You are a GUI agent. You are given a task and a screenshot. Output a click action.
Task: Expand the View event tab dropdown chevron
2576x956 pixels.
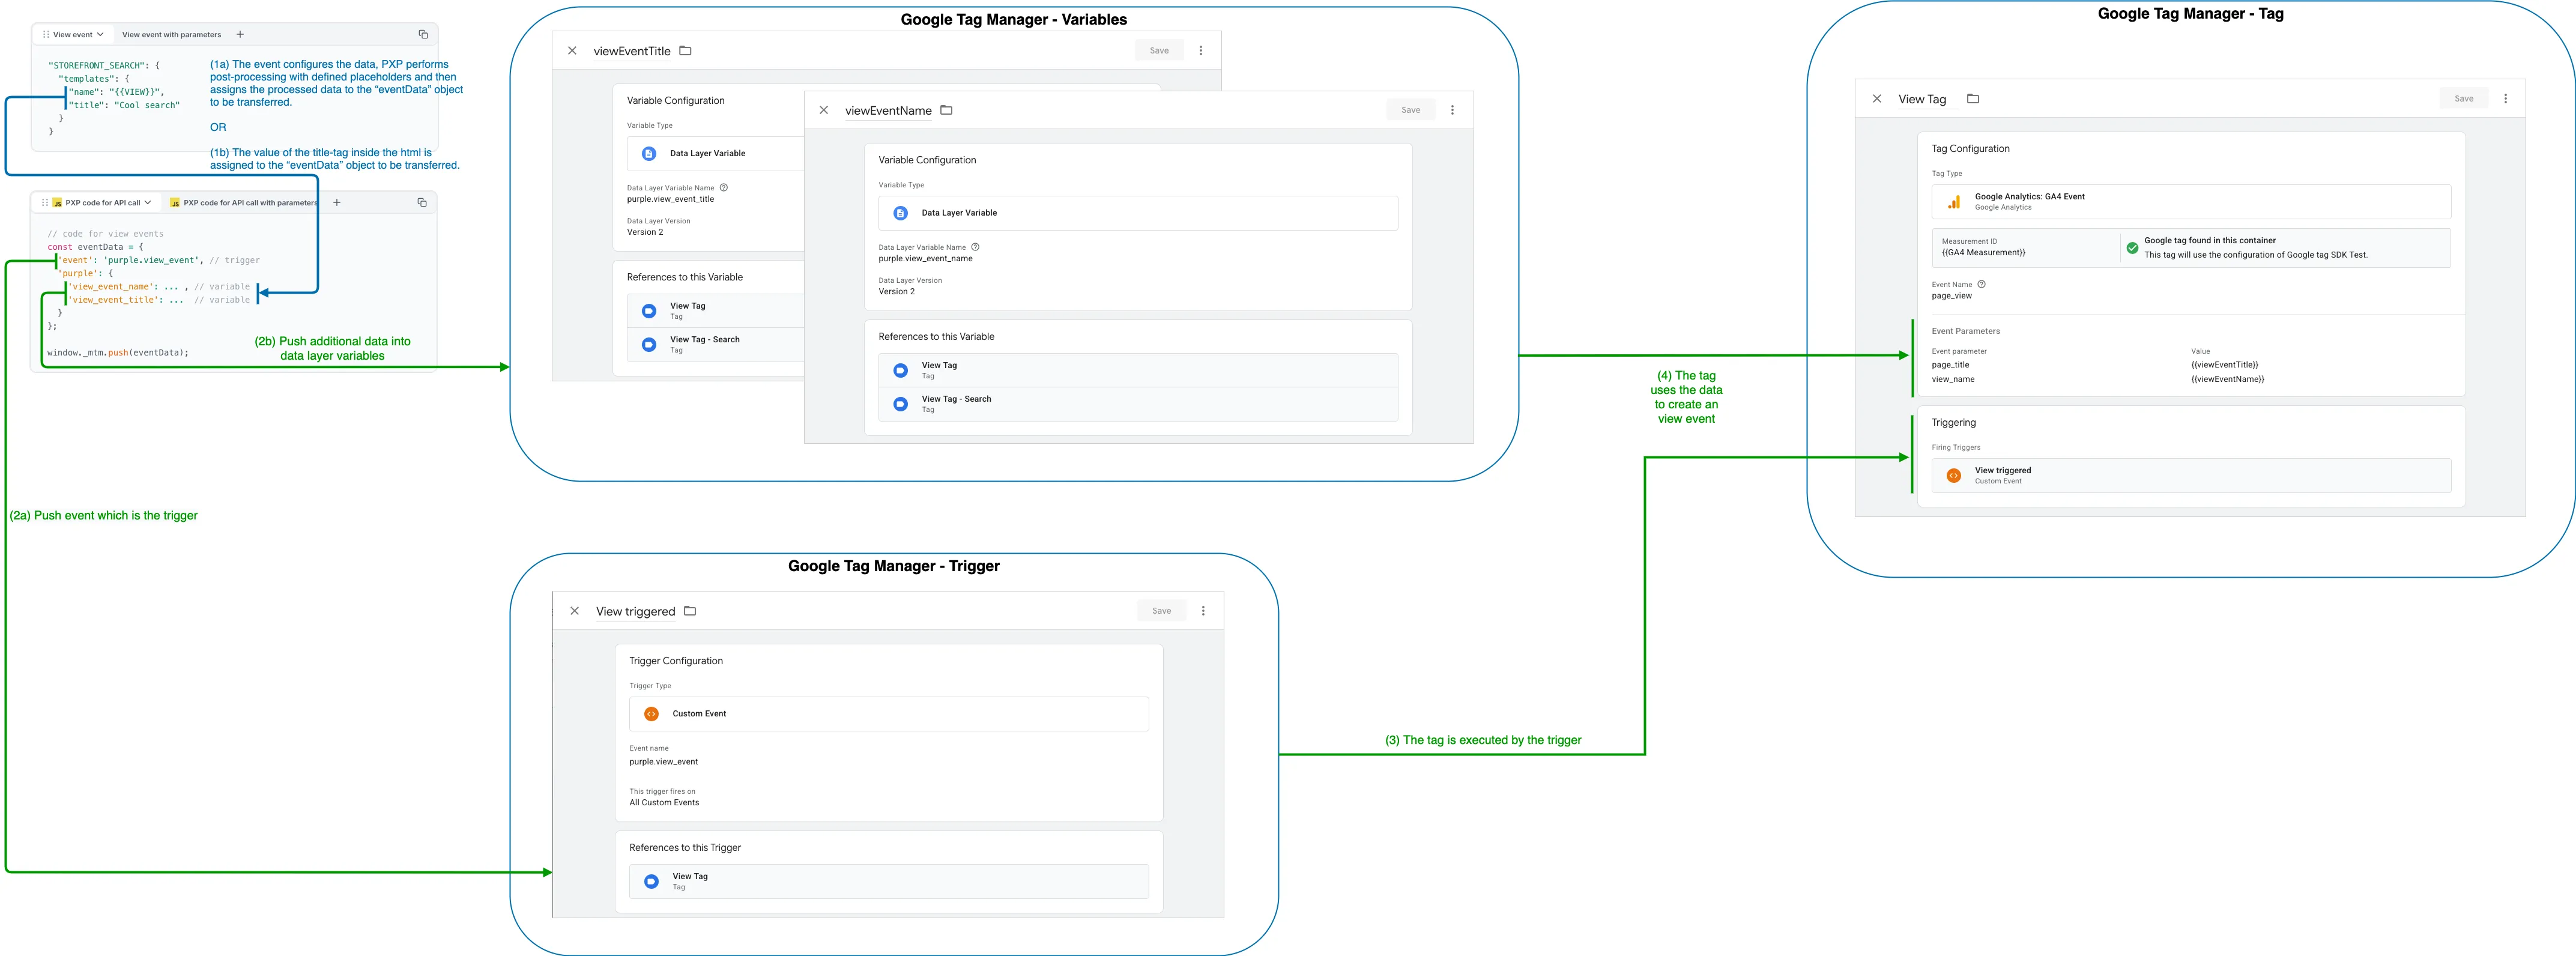100,34
